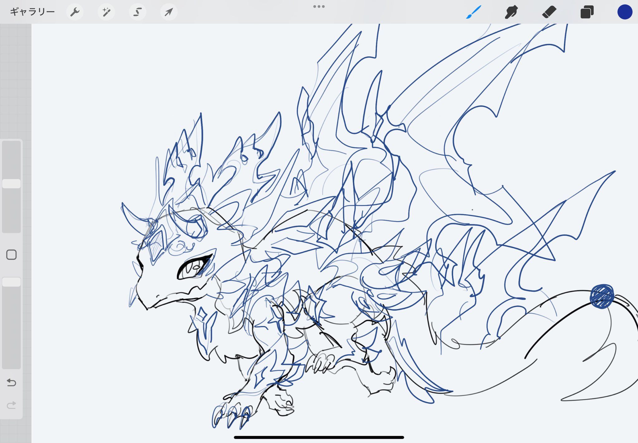Select the Smudge finger tool
Screen dimensions: 638x443
click(511, 12)
